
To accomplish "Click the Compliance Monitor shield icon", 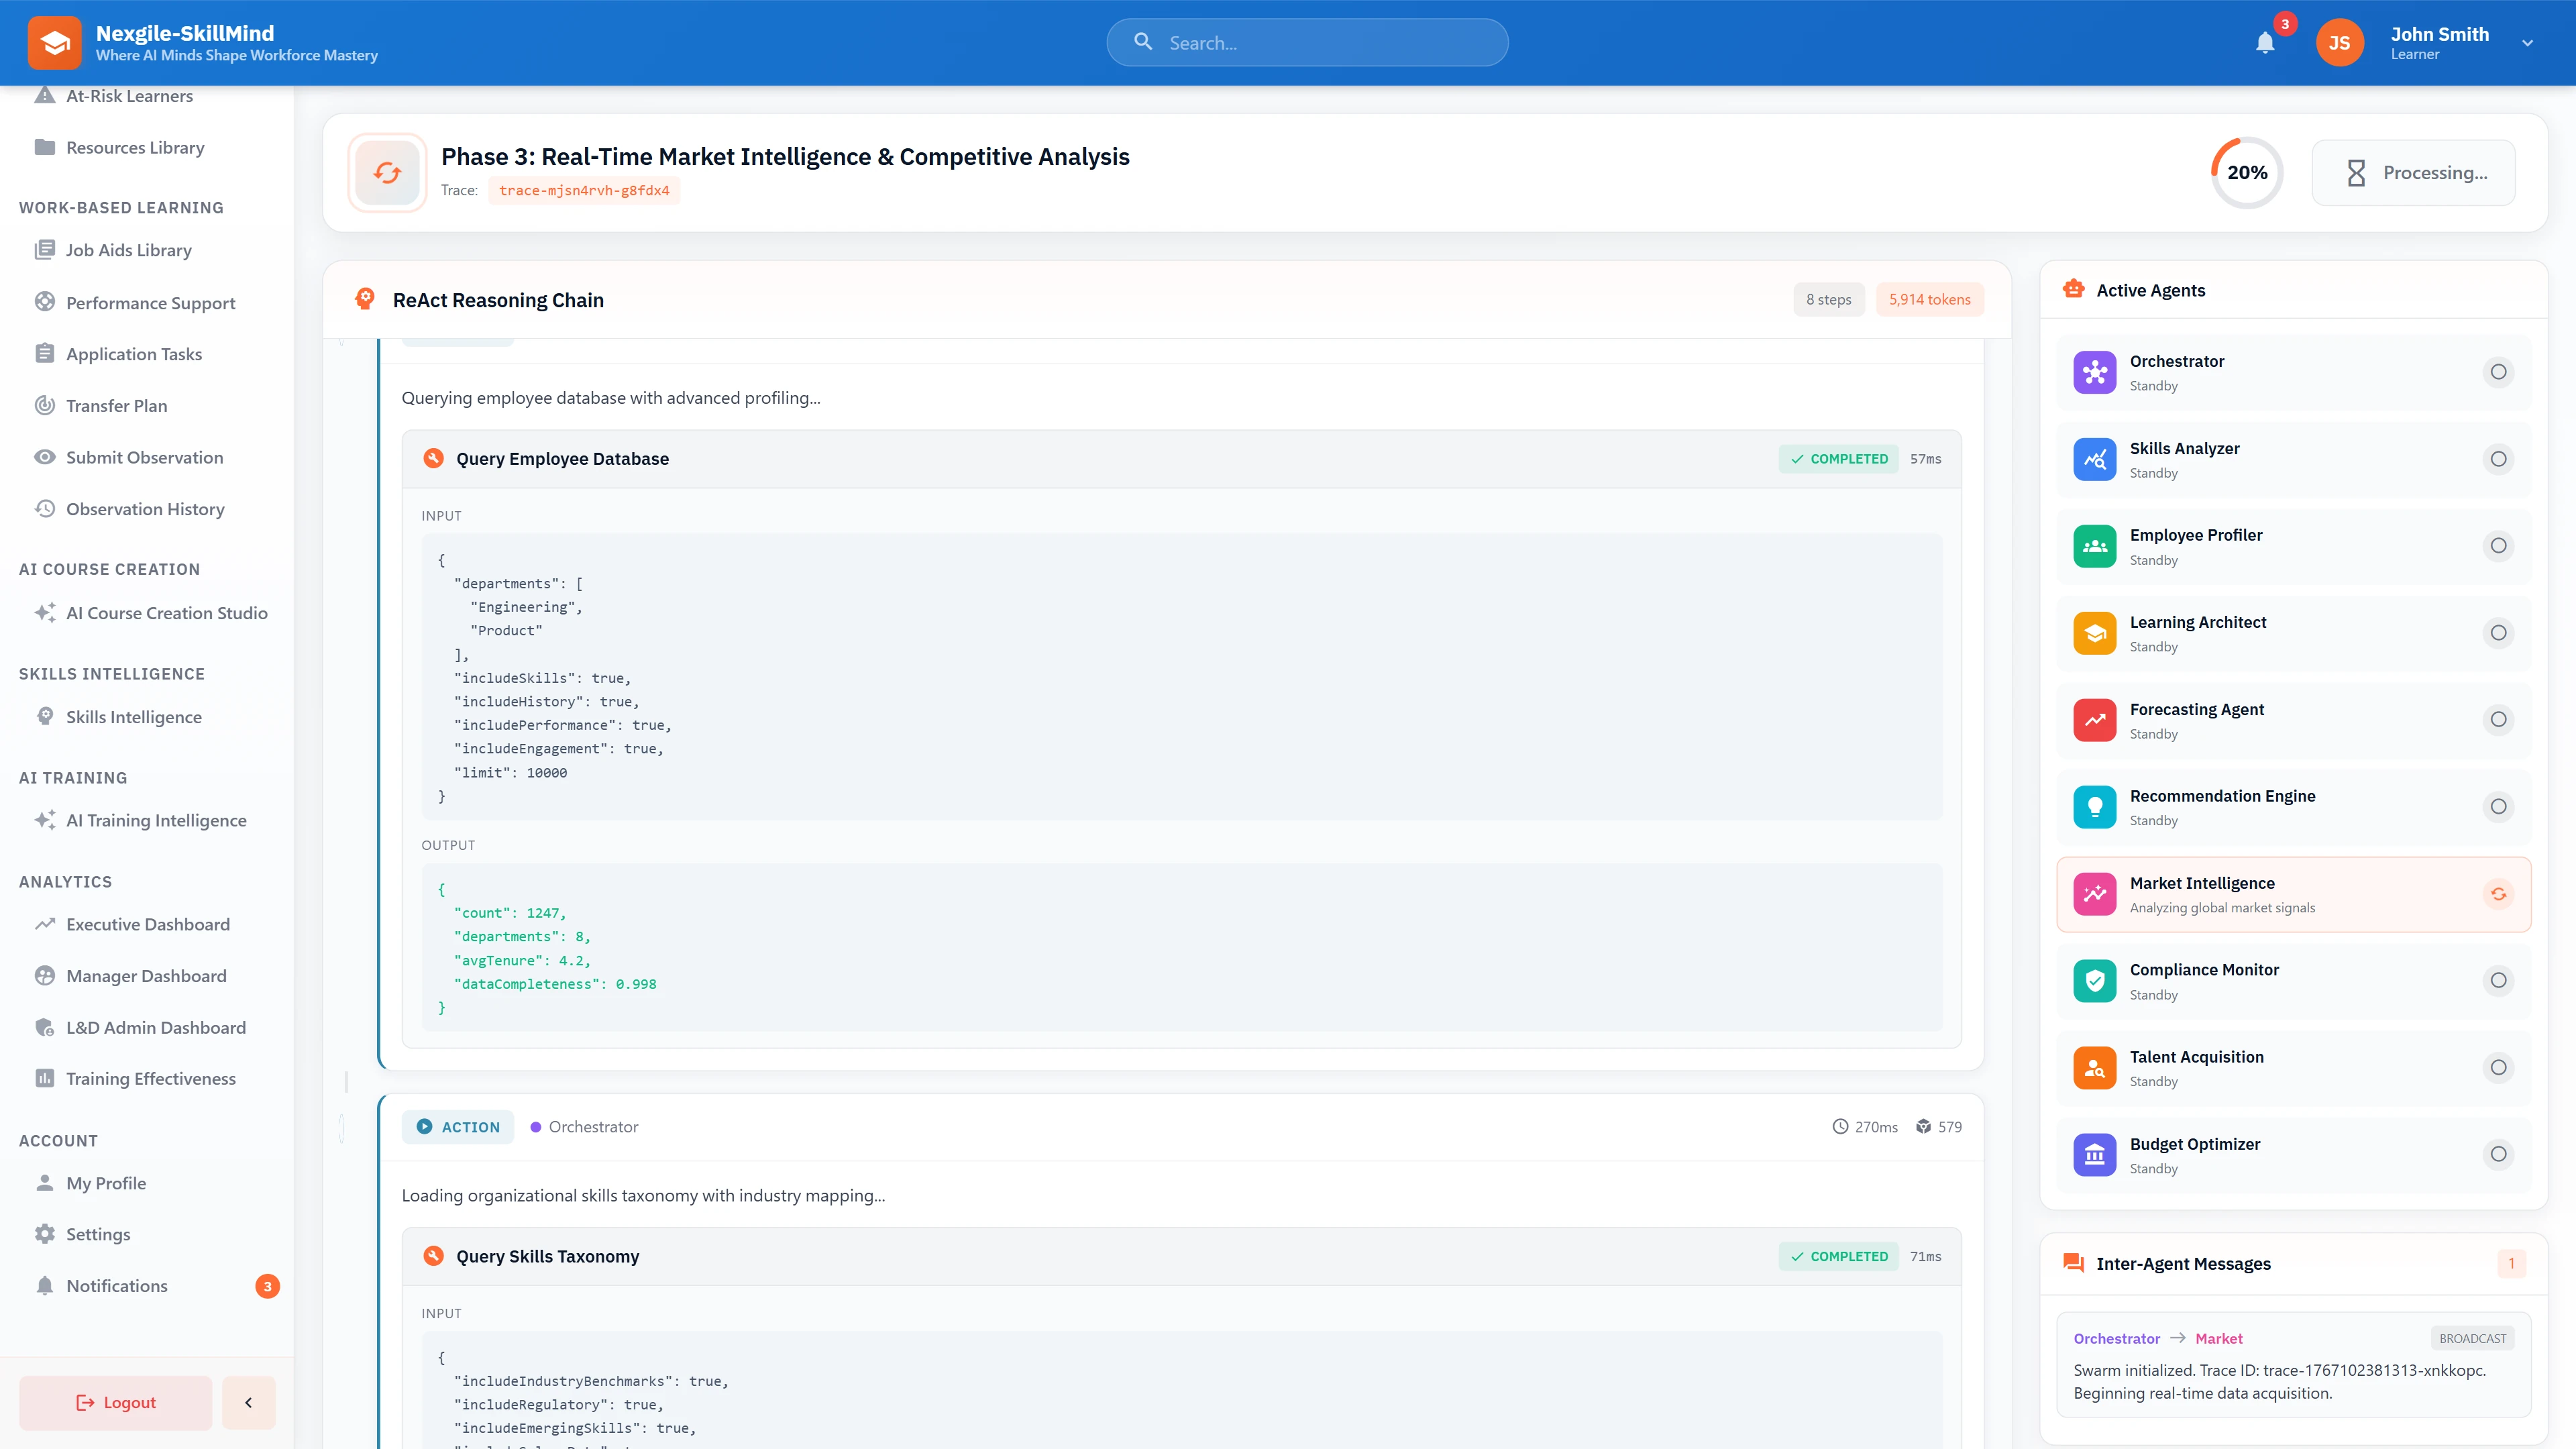I will (x=2095, y=980).
